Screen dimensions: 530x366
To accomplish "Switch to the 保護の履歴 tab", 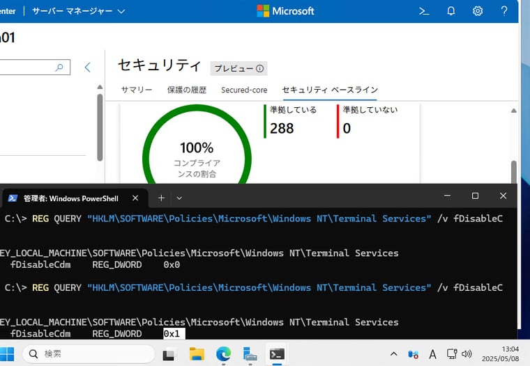I will tap(187, 90).
